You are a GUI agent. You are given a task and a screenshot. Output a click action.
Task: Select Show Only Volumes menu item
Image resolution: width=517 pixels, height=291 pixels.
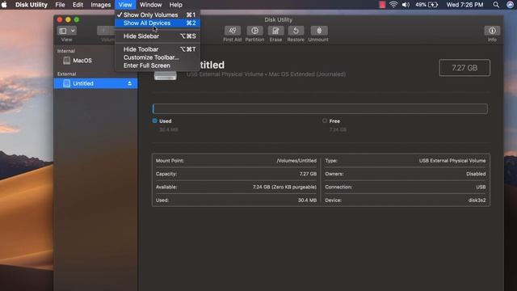tap(158, 15)
